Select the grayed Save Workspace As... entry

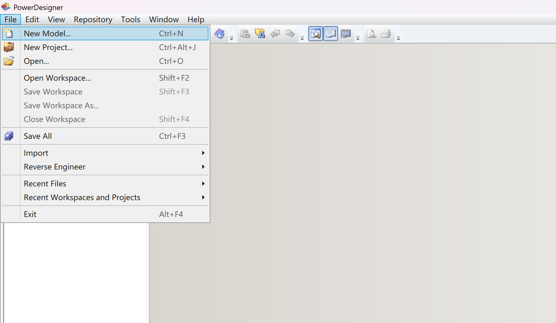(x=105, y=105)
